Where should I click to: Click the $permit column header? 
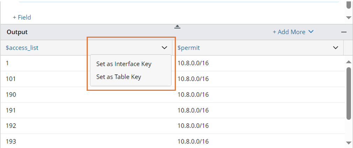[188, 48]
